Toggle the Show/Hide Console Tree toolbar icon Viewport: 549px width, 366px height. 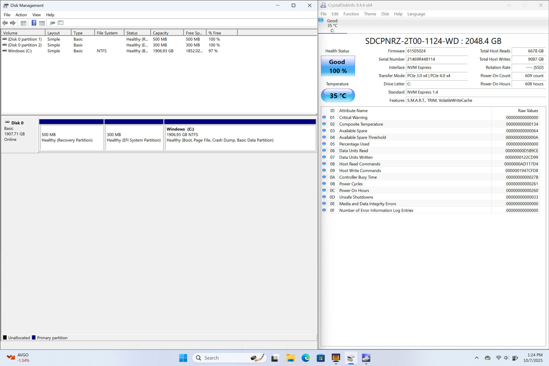[23, 23]
